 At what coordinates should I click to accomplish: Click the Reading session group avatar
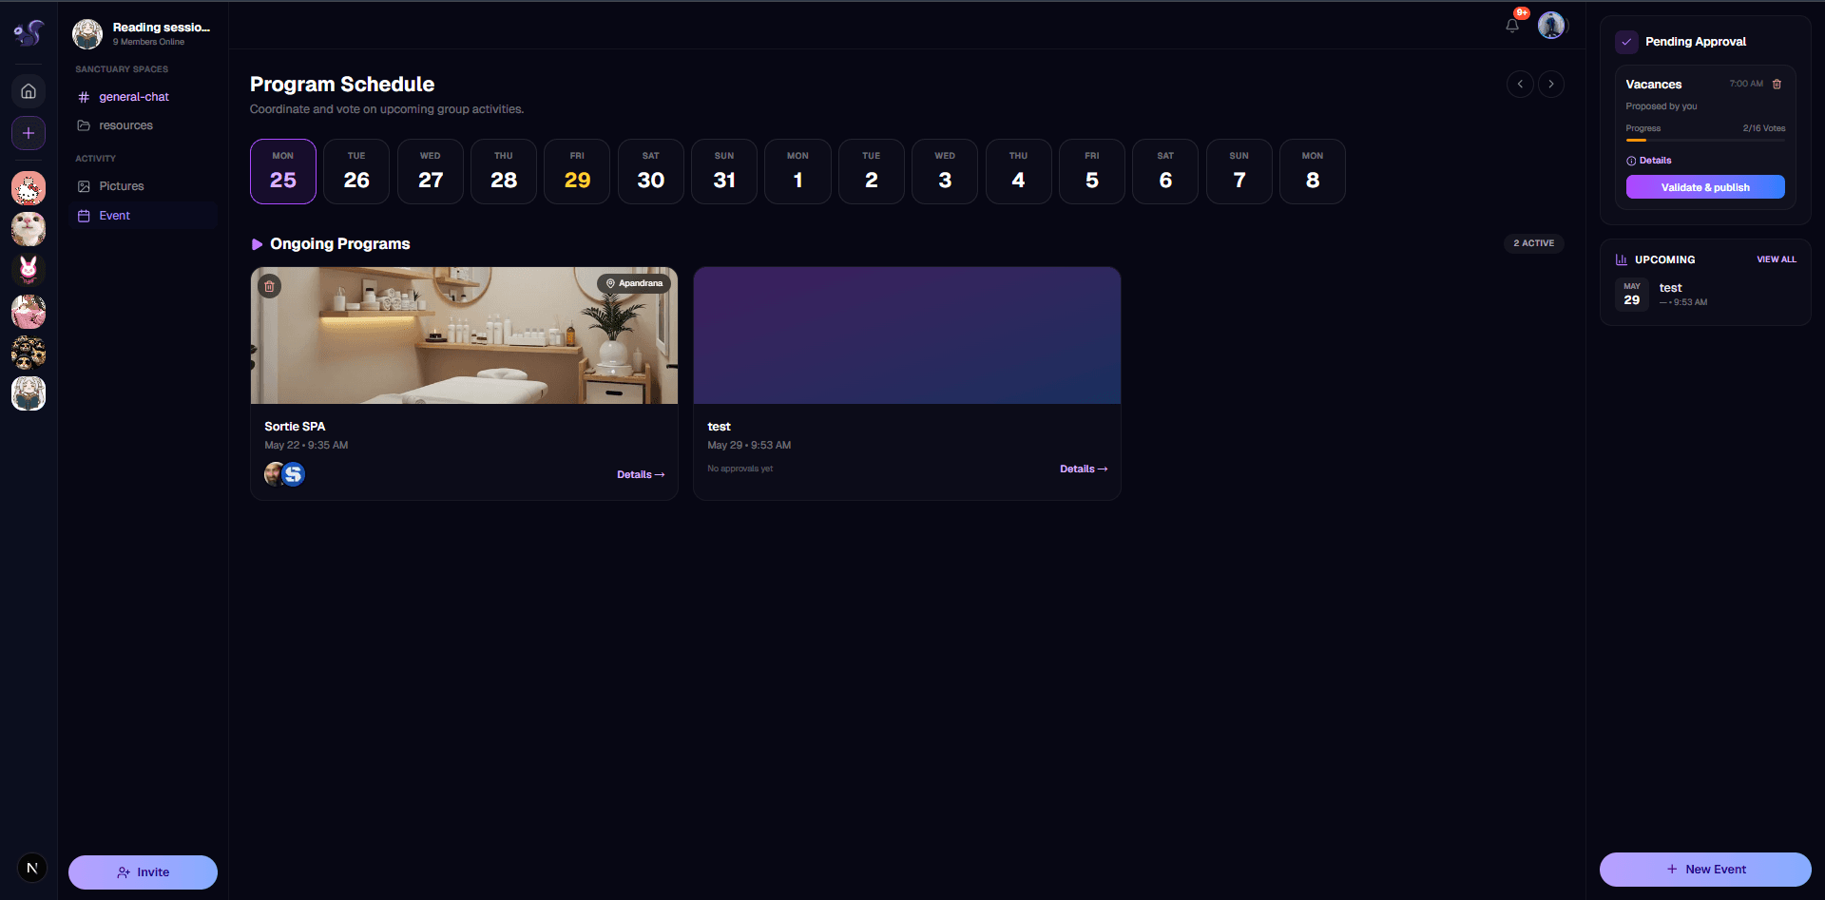[x=87, y=34]
